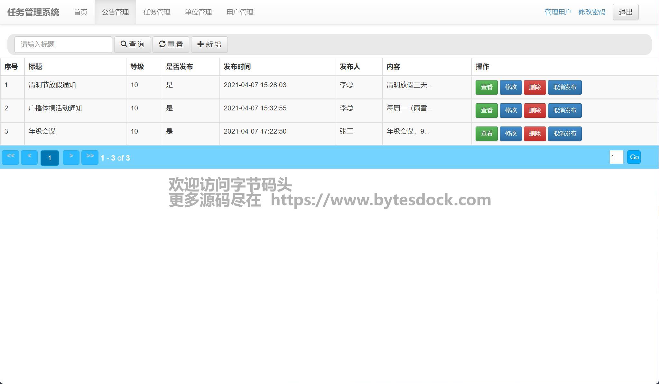Click the refresh 重置 reset button
The image size is (659, 384).
click(171, 44)
